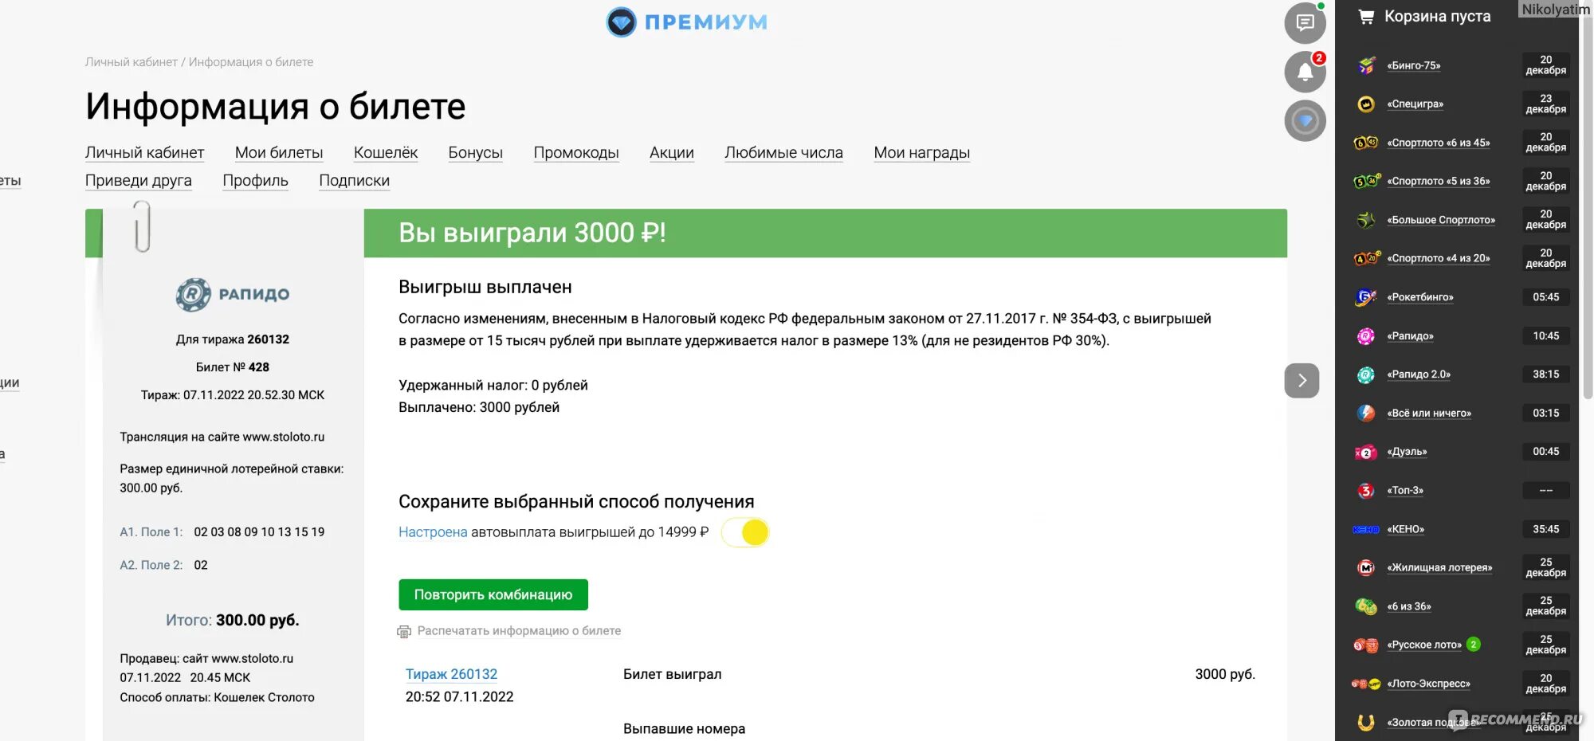Click the Рапидо logo on the ticket
The image size is (1594, 741).
coord(233,294)
